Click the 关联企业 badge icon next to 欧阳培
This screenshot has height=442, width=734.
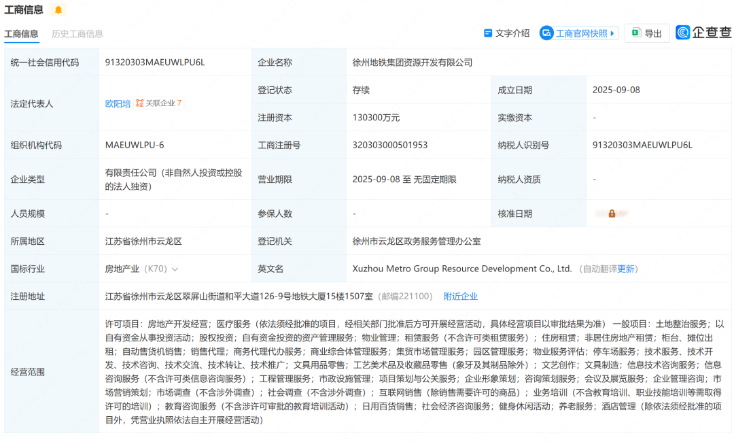(x=140, y=103)
